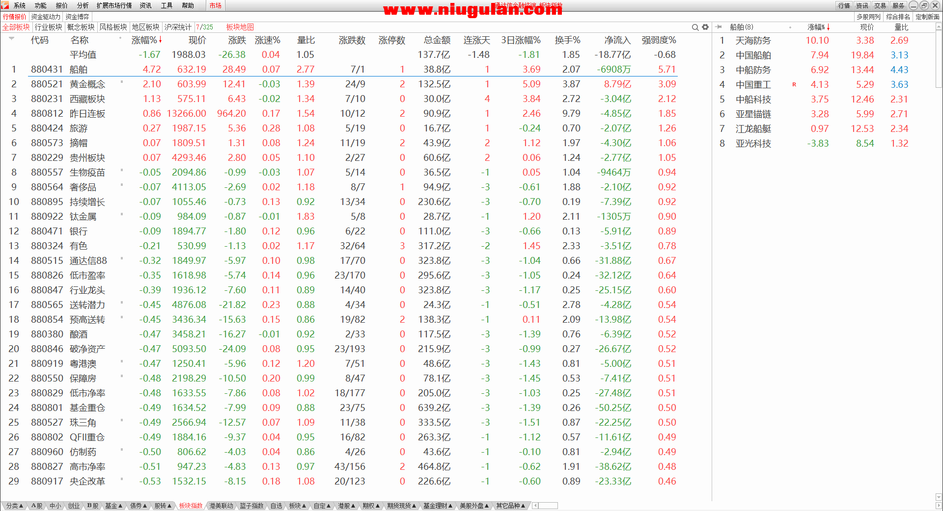
Task: Select 地区板块 category tab
Action: [x=146, y=27]
